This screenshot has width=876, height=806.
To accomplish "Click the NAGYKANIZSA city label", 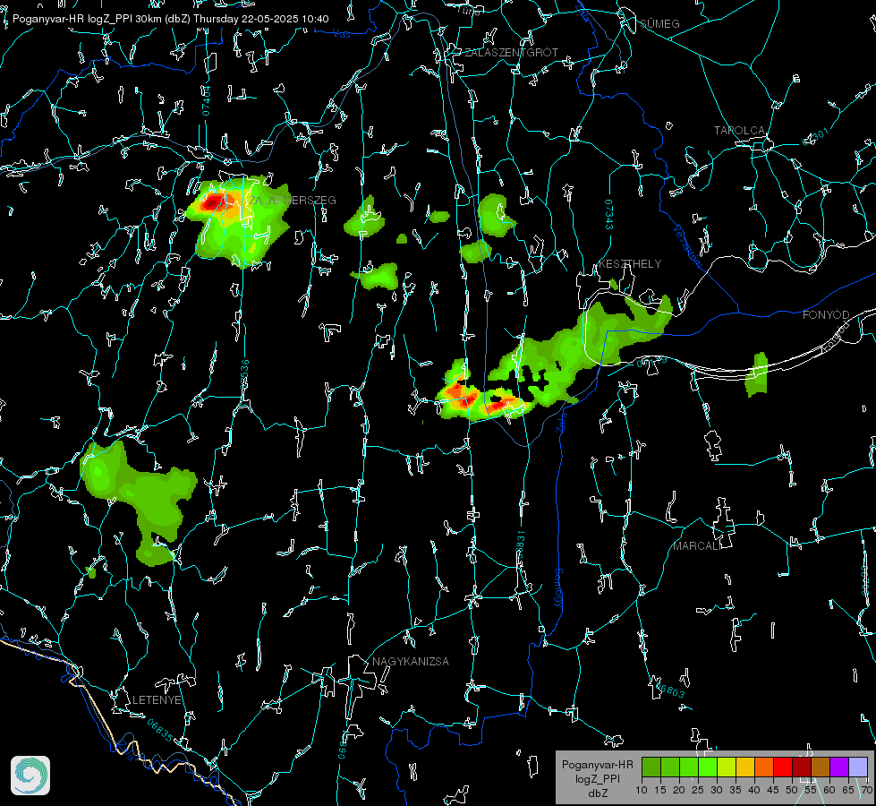I will (411, 661).
